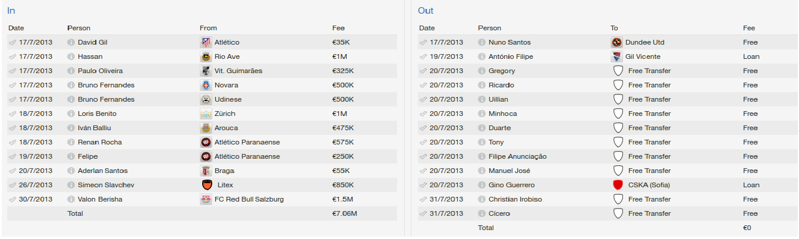Viewport: 799px width, 239px height.
Task: Open info icon next to Nuno Santos
Action: tap(482, 42)
